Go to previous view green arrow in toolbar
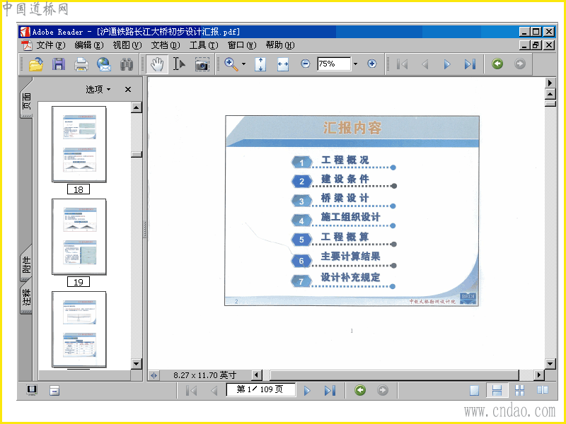 497,64
